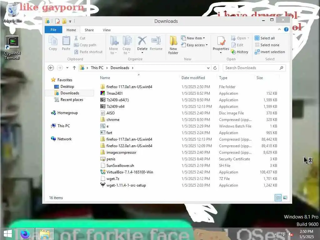320x240 pixels.
Task: Open the Windows Start button
Action: 7,234
